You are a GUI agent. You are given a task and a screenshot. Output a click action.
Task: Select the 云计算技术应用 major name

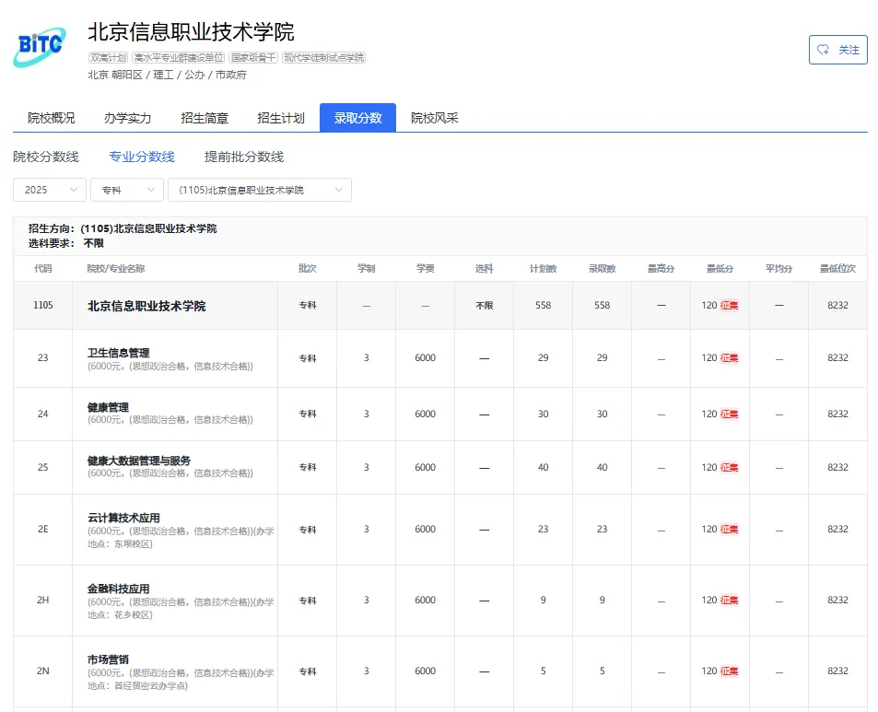[x=123, y=518]
